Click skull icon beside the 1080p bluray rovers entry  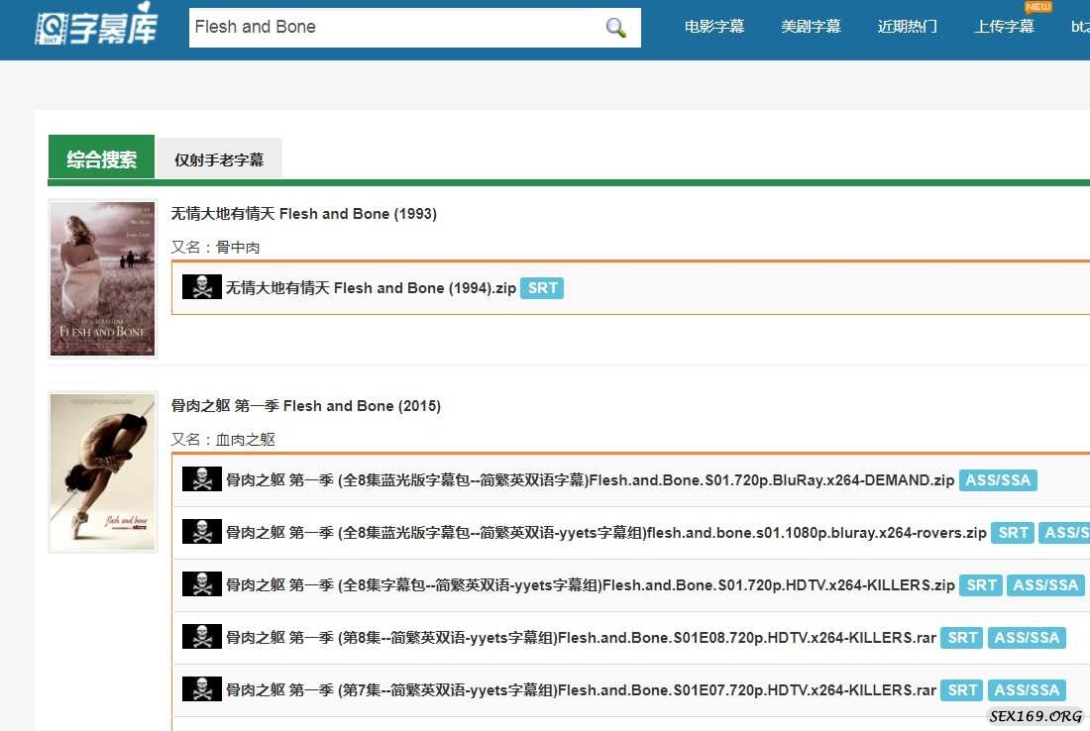tap(201, 532)
